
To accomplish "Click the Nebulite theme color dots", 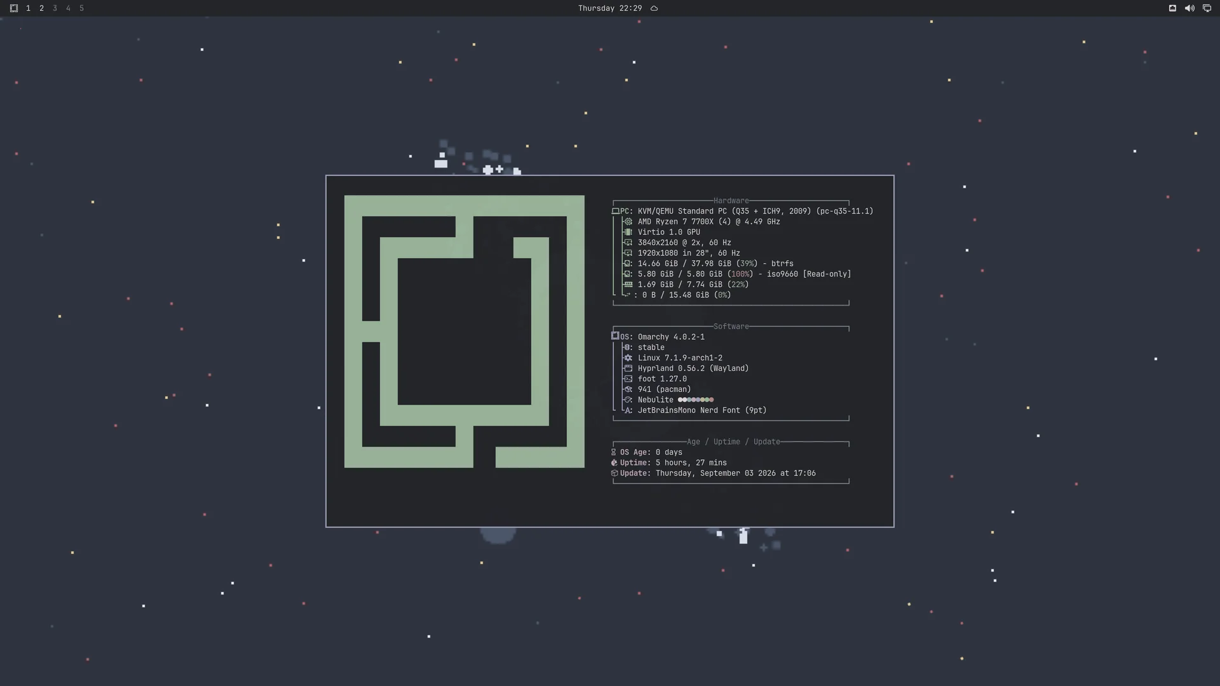I will coord(696,400).
